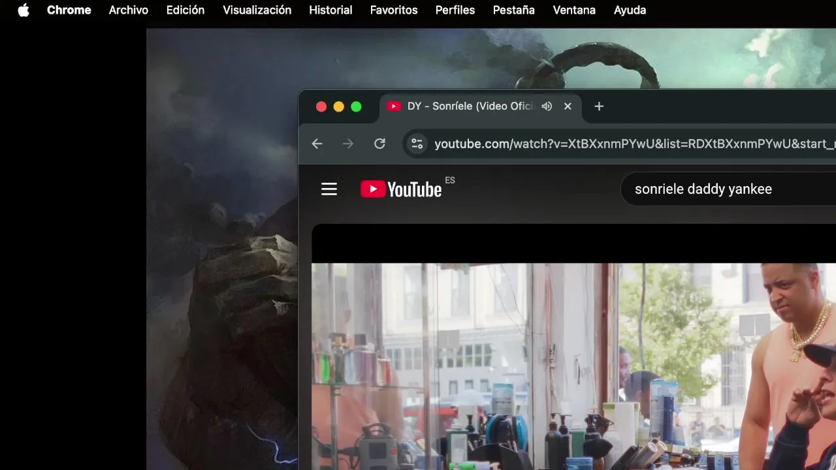Open the Pestaña menu
The image size is (836, 470).
point(513,10)
